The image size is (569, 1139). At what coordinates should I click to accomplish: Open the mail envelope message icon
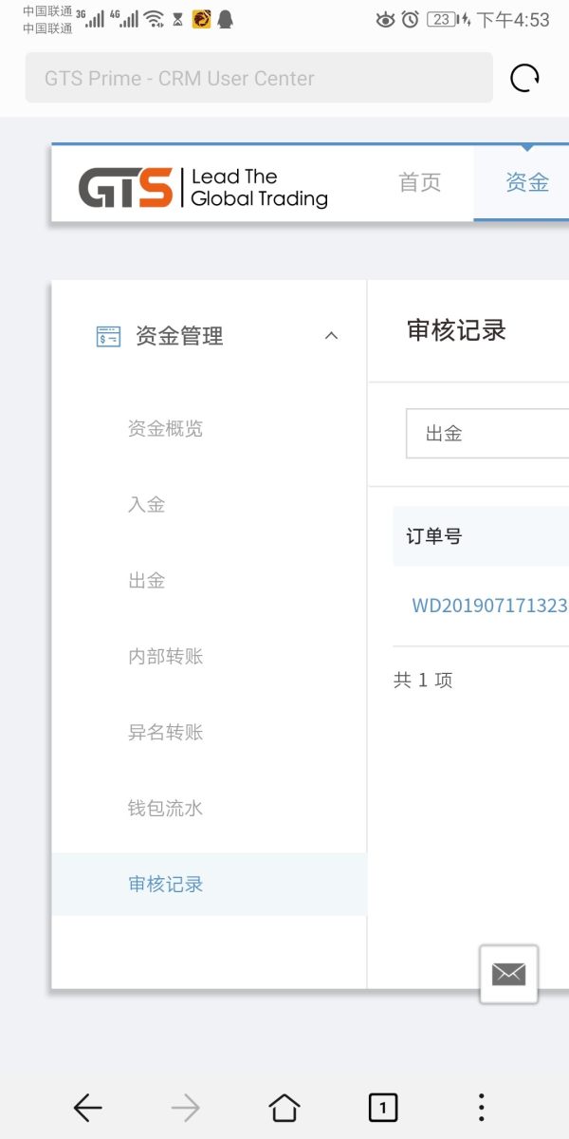tap(508, 974)
